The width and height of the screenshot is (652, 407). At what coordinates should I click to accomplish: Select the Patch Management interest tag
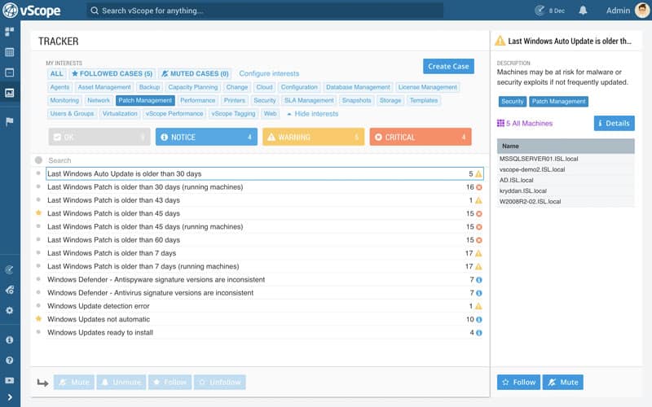pos(145,100)
